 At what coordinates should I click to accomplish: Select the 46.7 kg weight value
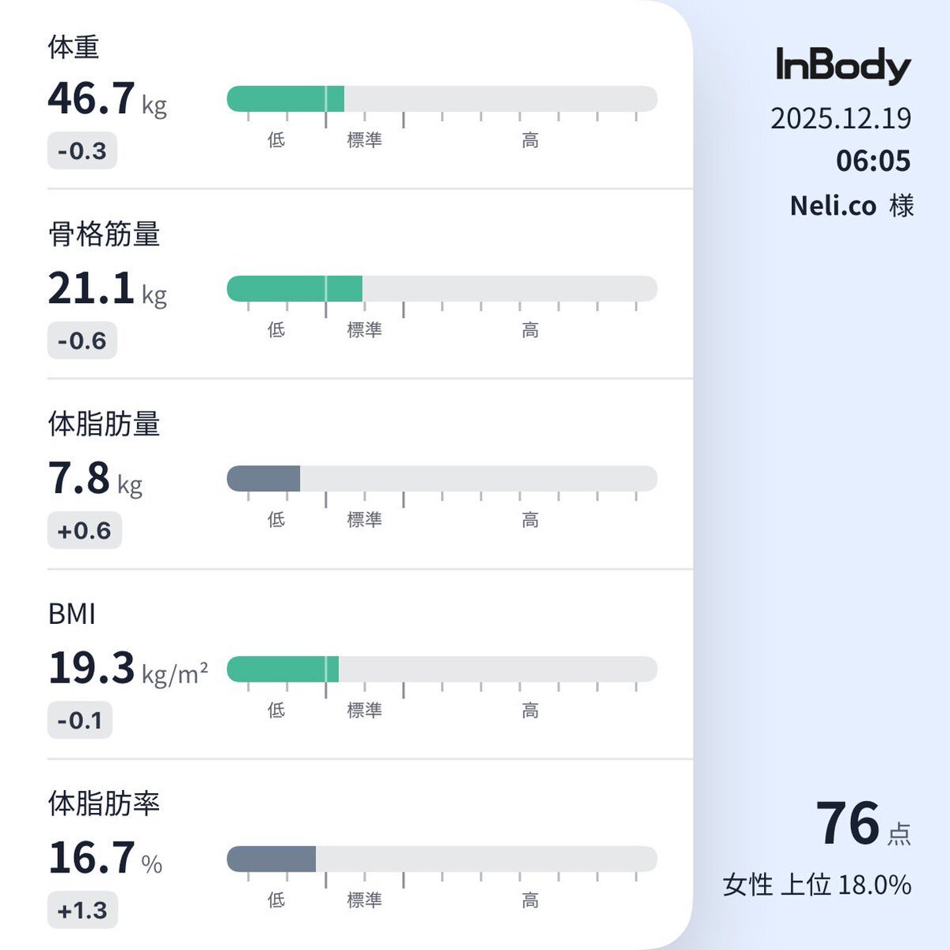point(107,99)
